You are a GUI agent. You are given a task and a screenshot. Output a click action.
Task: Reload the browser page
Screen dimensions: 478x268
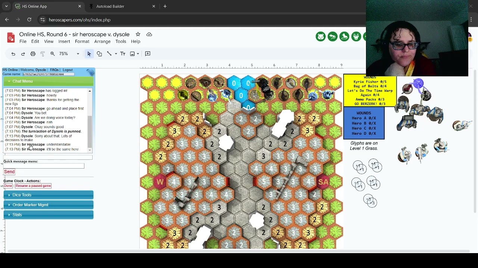(29, 20)
